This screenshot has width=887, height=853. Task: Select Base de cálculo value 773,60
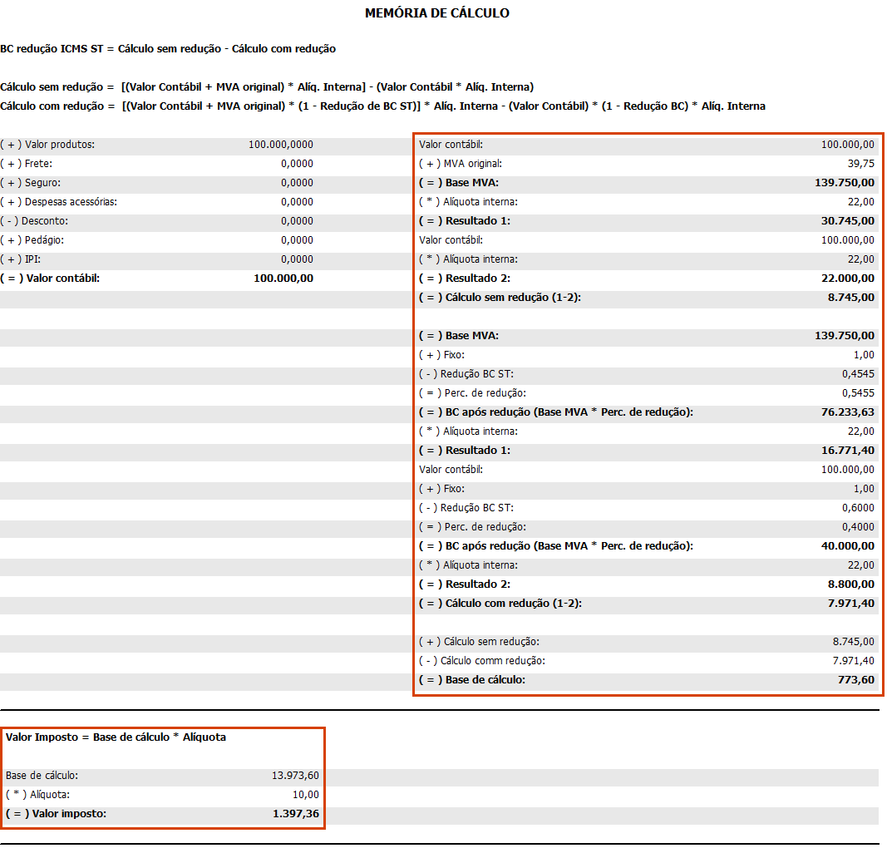click(856, 680)
